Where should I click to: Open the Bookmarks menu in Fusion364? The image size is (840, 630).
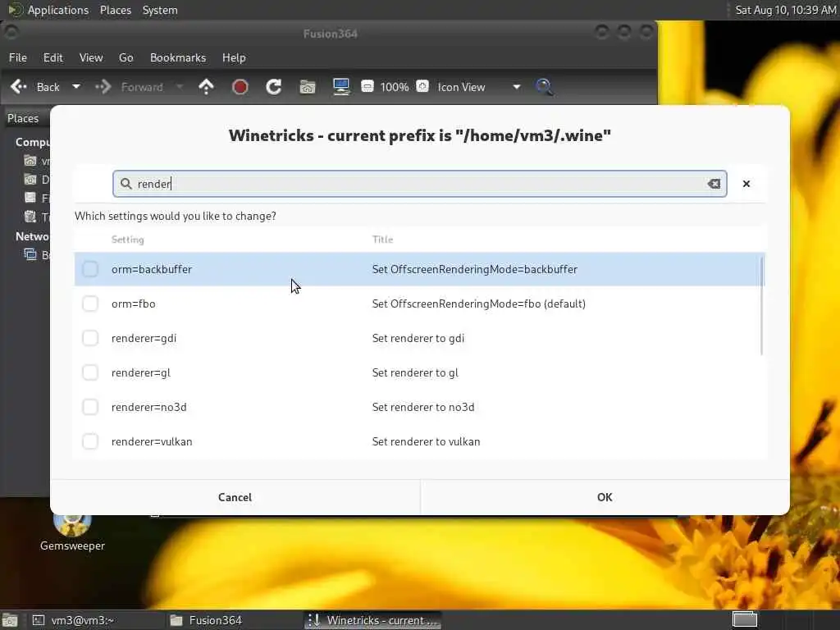pyautogui.click(x=178, y=57)
